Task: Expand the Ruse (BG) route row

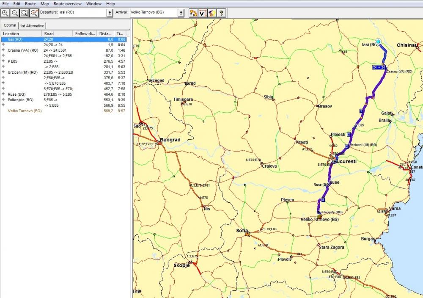Action: coord(3,94)
